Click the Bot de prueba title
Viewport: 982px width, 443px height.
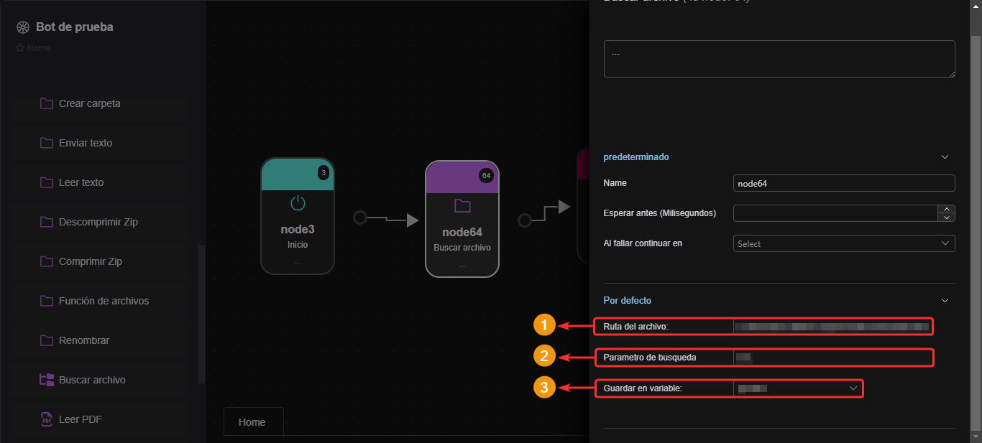(x=75, y=27)
